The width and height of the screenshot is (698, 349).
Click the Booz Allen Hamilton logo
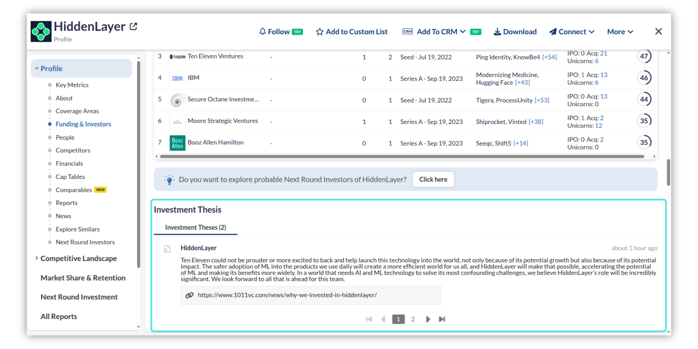coord(177,143)
